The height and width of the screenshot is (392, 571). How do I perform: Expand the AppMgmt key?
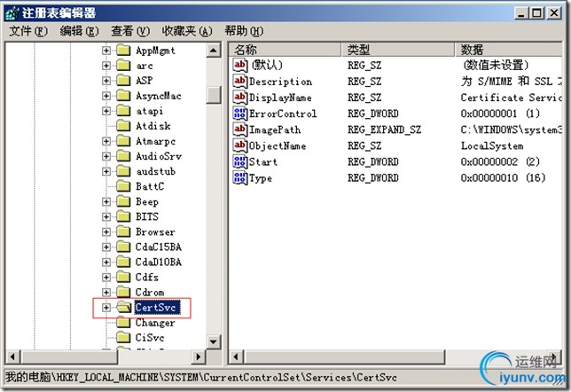[x=106, y=51]
